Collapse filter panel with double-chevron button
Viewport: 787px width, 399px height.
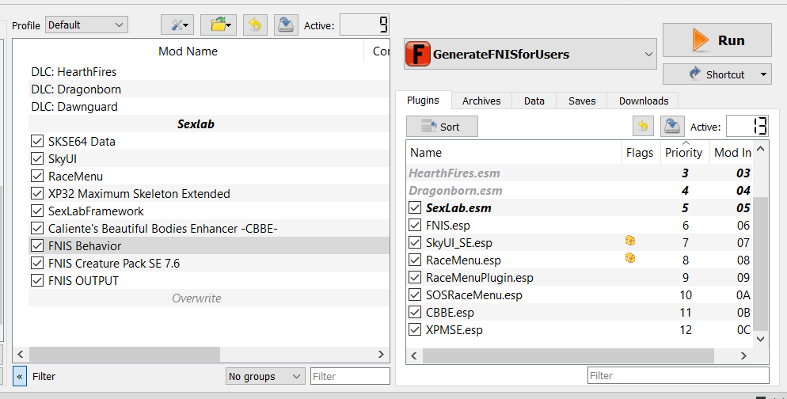pos(20,376)
